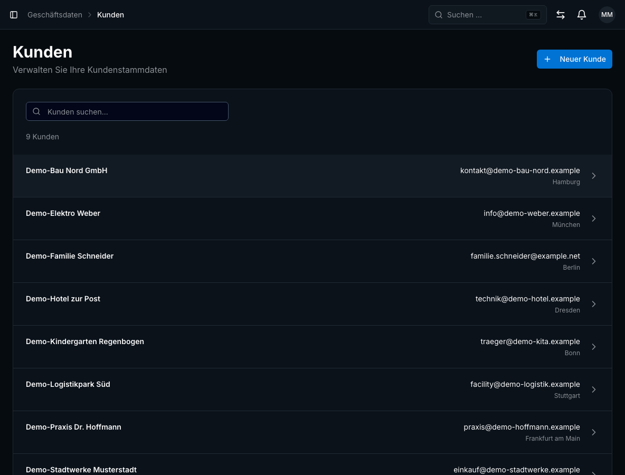Viewport: 625px width, 475px height.
Task: Open the MM user avatar menu
Action: pyautogui.click(x=607, y=15)
